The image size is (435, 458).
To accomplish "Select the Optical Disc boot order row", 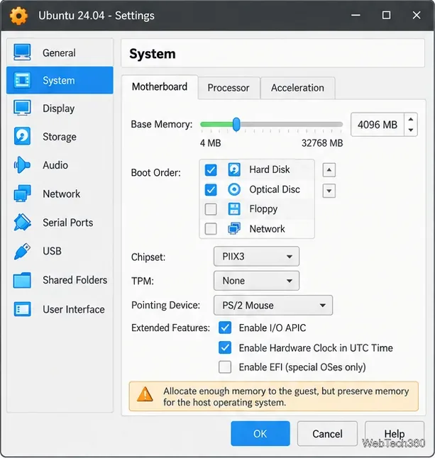I will click(x=257, y=189).
